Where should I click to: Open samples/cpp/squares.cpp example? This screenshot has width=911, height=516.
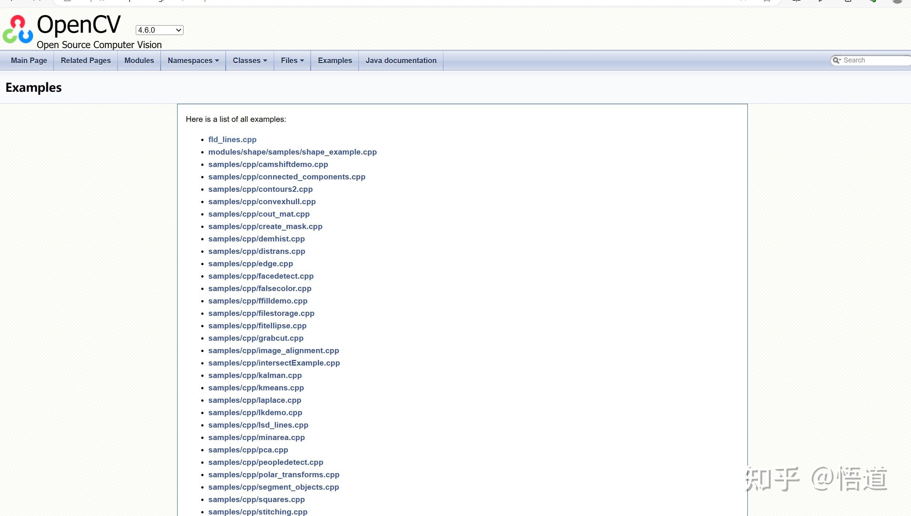(256, 499)
